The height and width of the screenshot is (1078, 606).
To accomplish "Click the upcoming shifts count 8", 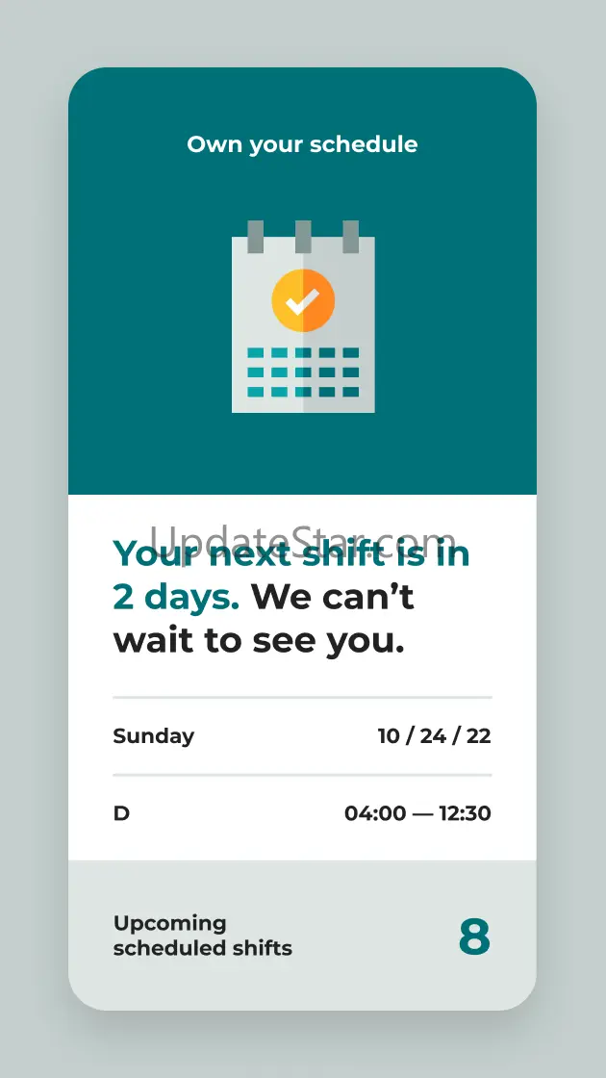I will click(x=474, y=937).
